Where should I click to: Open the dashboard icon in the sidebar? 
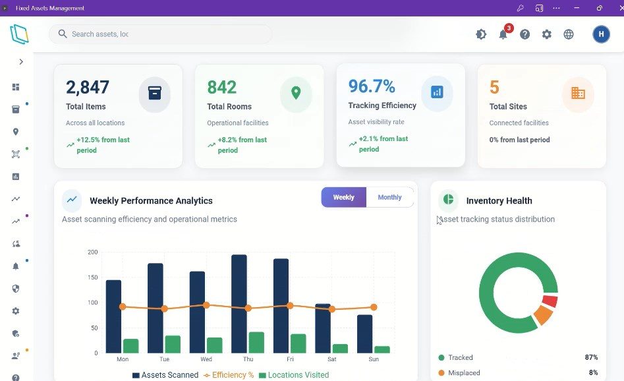pyautogui.click(x=16, y=87)
